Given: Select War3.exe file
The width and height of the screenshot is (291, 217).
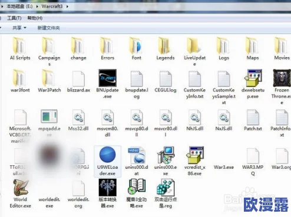Looking at the screenshot, I should point(224,167).
